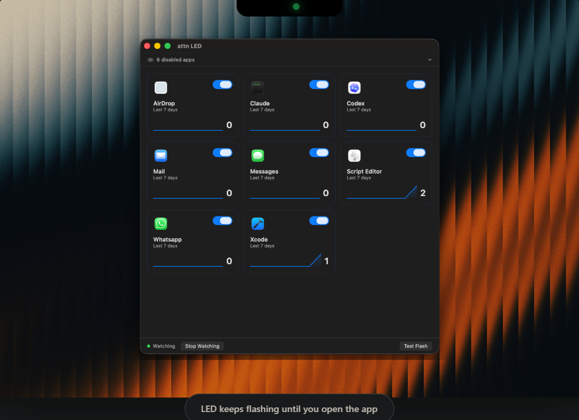Click 'Last 7 days' under Mail
This screenshot has height=420, width=579.
(x=165, y=178)
